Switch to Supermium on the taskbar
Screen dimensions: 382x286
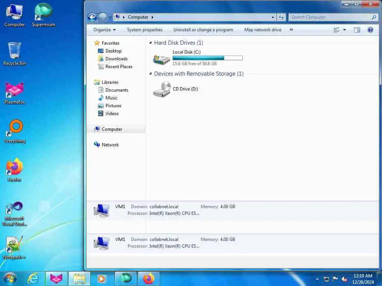click(126, 279)
